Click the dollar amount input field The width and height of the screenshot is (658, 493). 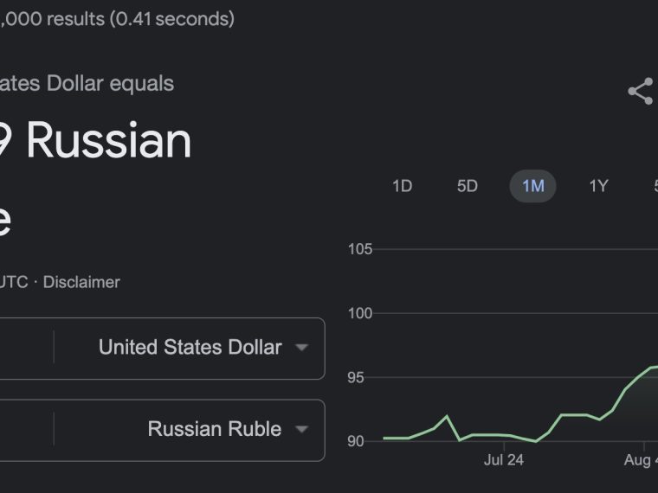[27, 349]
